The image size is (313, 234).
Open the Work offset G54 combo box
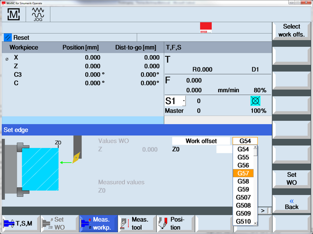(245, 141)
